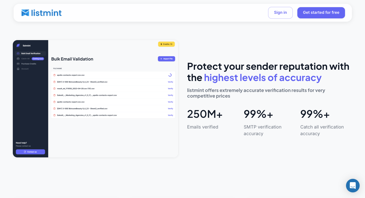Click the listmint envelope logo in header
This screenshot has height=198, width=365.
41,13
